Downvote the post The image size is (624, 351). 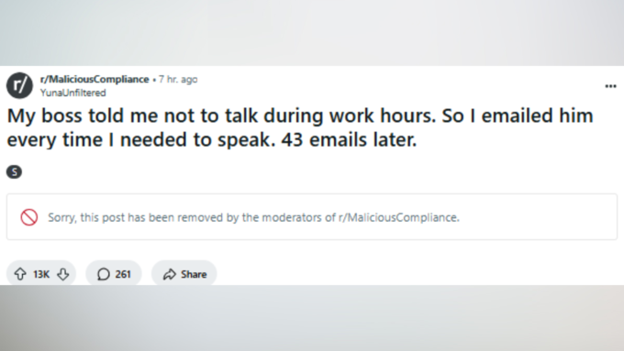click(x=63, y=274)
